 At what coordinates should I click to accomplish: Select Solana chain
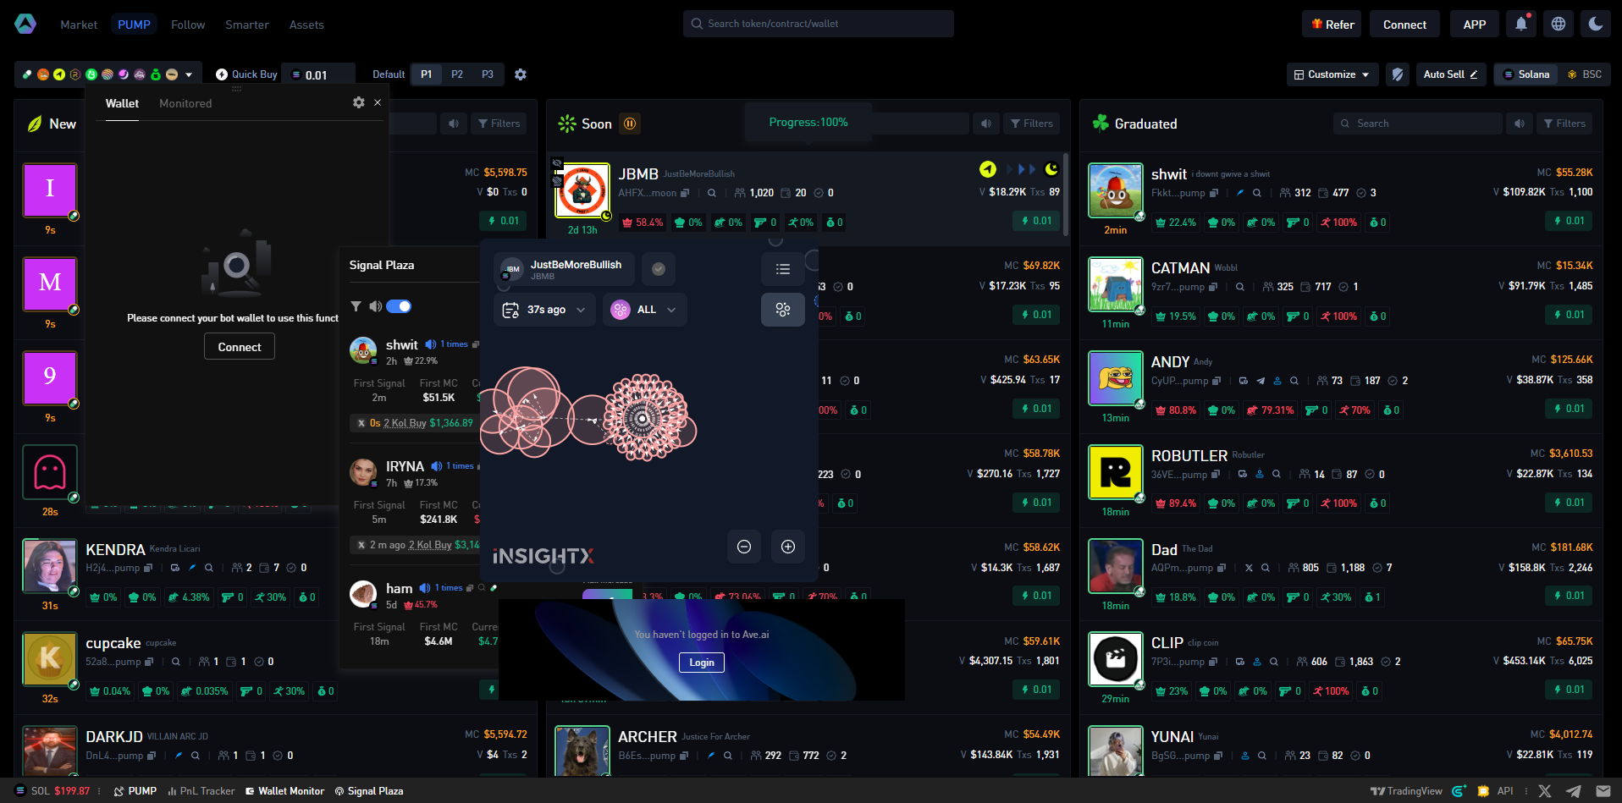pos(1526,74)
